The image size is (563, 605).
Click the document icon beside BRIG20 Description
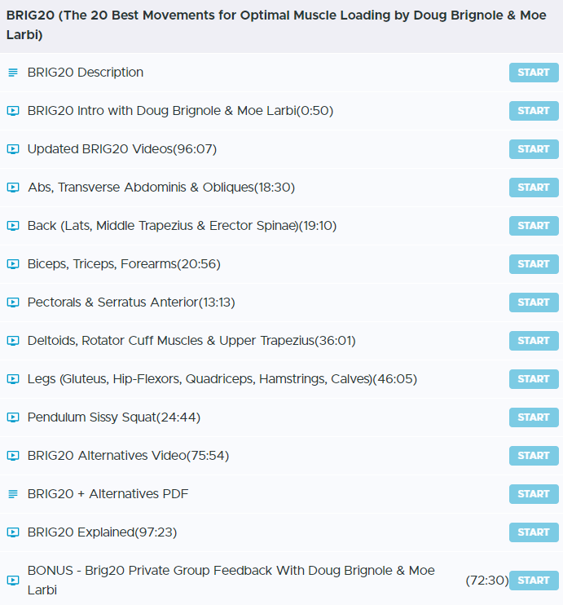pos(12,73)
